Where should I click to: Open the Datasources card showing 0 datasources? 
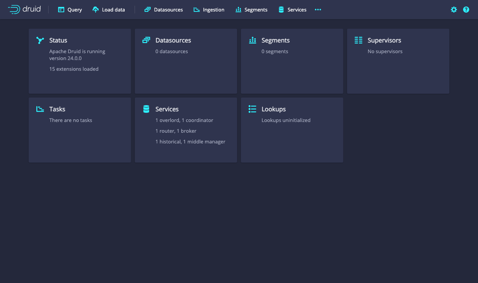coord(186,61)
